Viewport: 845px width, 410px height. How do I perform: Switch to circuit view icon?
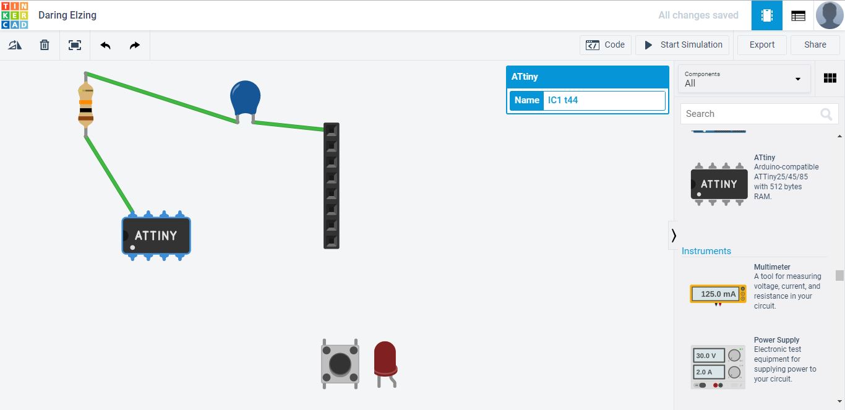point(767,15)
